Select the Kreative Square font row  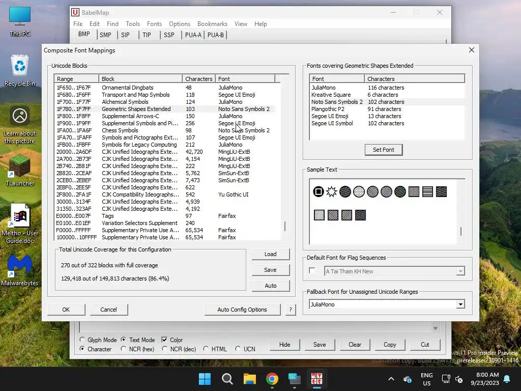[387, 95]
